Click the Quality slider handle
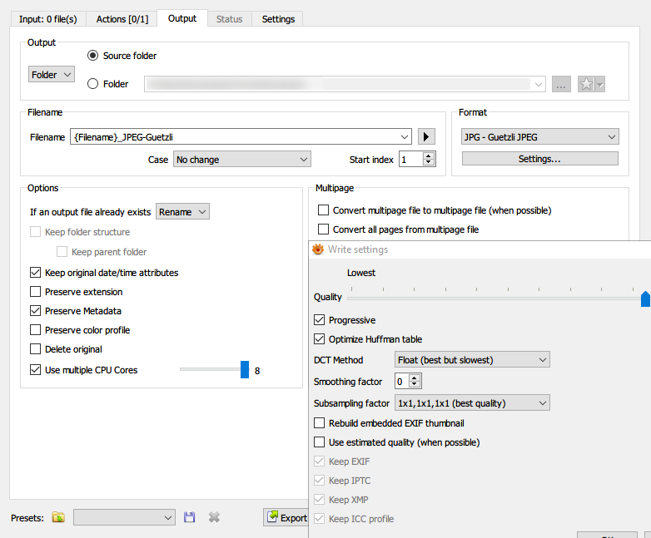This screenshot has height=538, width=651. point(645,299)
